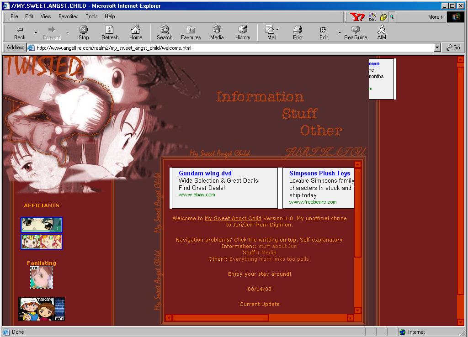Click the greyed Forward button

pos(52,32)
